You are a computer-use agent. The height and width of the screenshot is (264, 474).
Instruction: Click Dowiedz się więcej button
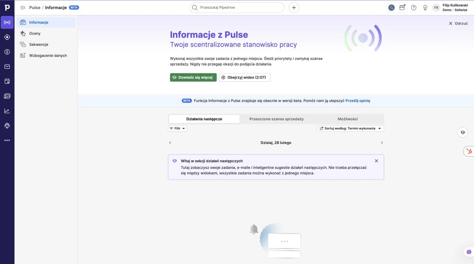pos(193,77)
